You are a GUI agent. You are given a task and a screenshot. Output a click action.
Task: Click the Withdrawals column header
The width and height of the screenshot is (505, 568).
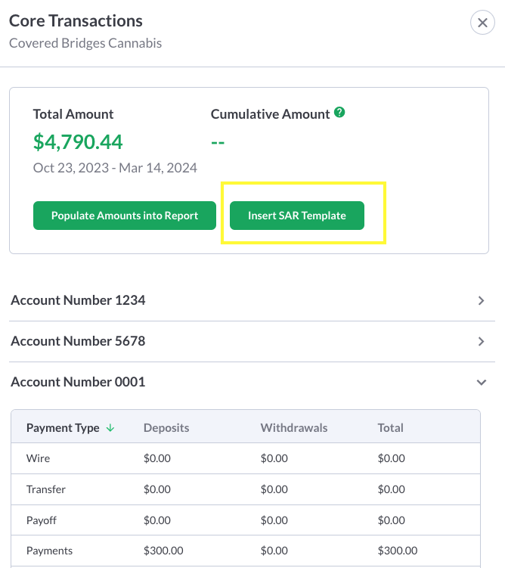click(294, 428)
